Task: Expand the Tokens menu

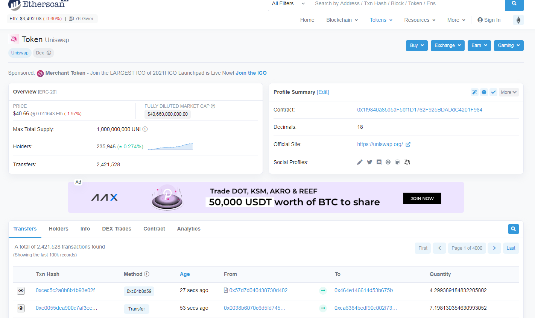Action: click(x=381, y=20)
